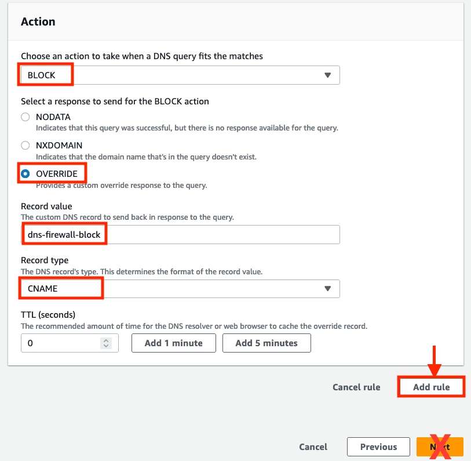Viewport: 471px width, 461px height.
Task: Open the BLOCK action dropdown arrow
Action: point(327,75)
